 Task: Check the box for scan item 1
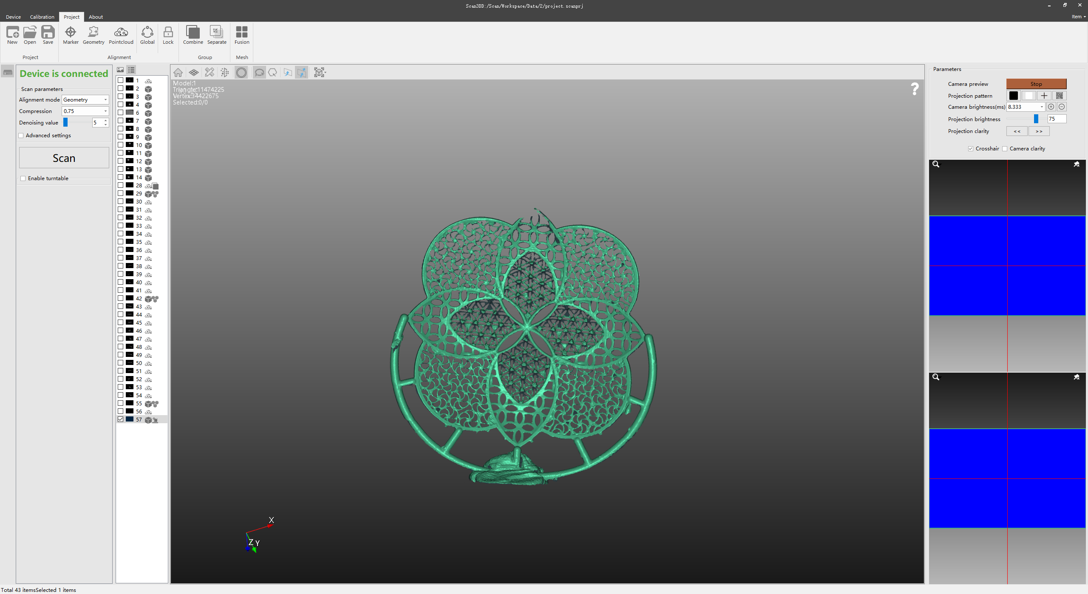[x=121, y=80]
